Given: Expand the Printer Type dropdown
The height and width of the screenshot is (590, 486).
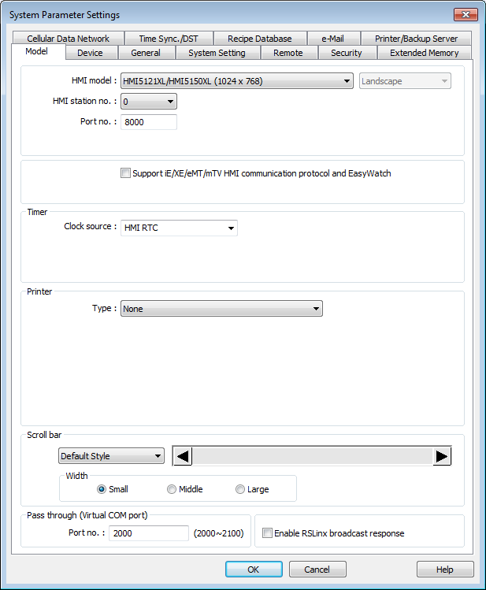Looking at the screenshot, I should coord(221,309).
